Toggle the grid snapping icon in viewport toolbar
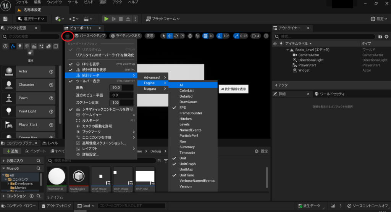Screen dimensions: 391x212 coord(205,36)
